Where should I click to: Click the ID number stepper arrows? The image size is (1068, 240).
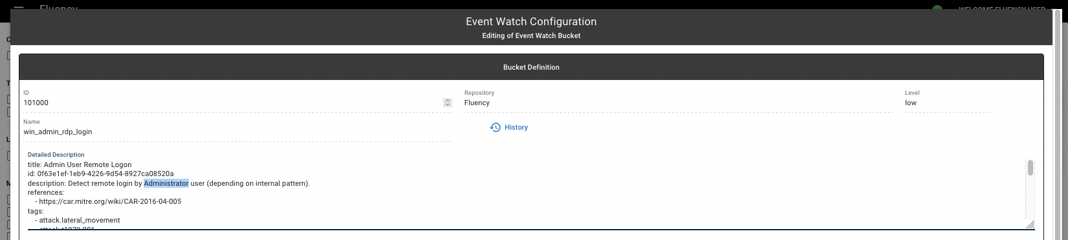click(448, 103)
